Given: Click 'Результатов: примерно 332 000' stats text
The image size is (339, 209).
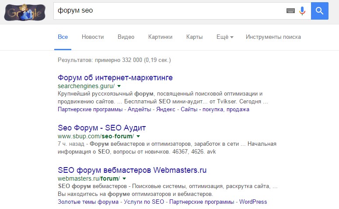Looking at the screenshot, I should (x=100, y=60).
